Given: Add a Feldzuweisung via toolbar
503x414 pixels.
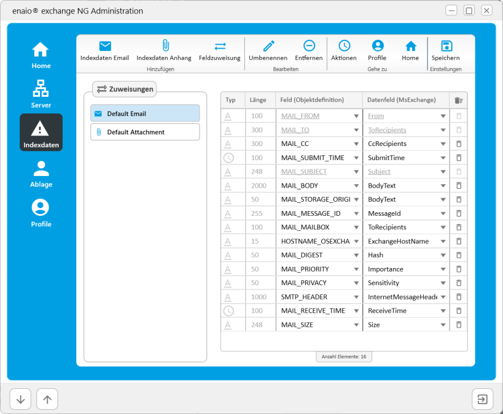Looking at the screenshot, I should [x=220, y=50].
